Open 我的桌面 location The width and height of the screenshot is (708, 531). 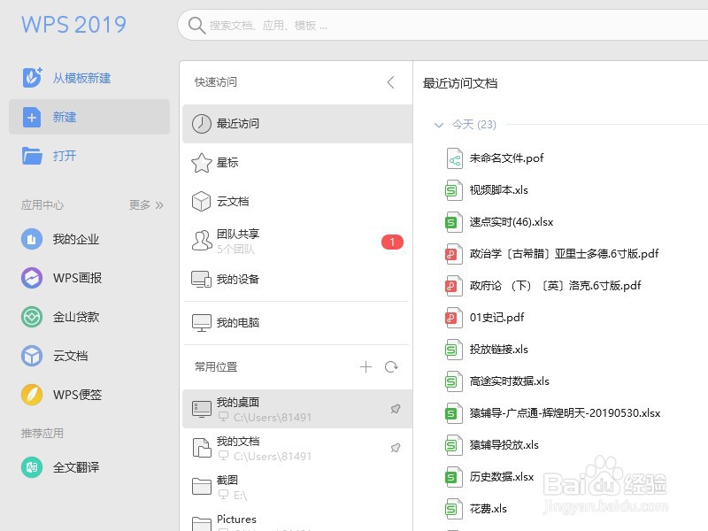pyautogui.click(x=297, y=409)
